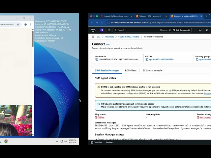Click the Private IPv4 address 172.31.32.227 text
This screenshot has height=158, width=211.
point(53,27)
